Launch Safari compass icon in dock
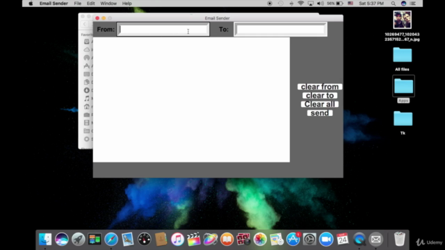This screenshot has height=250, width=445. (x=111, y=239)
